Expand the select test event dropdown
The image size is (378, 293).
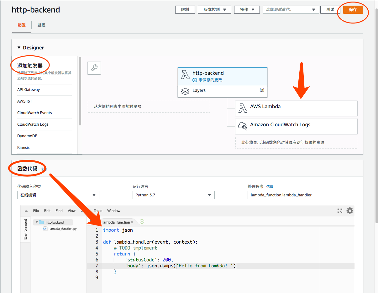coord(291,10)
